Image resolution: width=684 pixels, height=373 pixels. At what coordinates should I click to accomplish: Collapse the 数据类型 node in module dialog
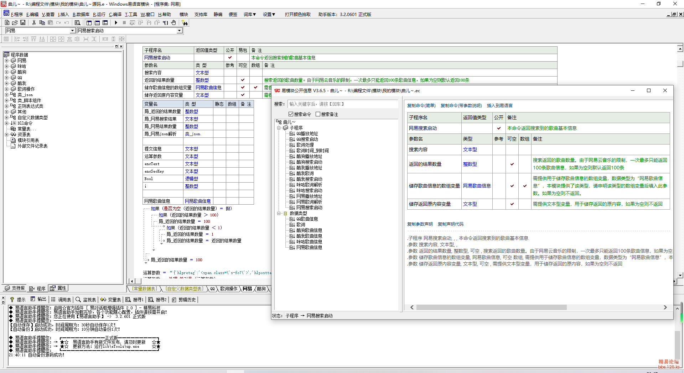pyautogui.click(x=279, y=214)
